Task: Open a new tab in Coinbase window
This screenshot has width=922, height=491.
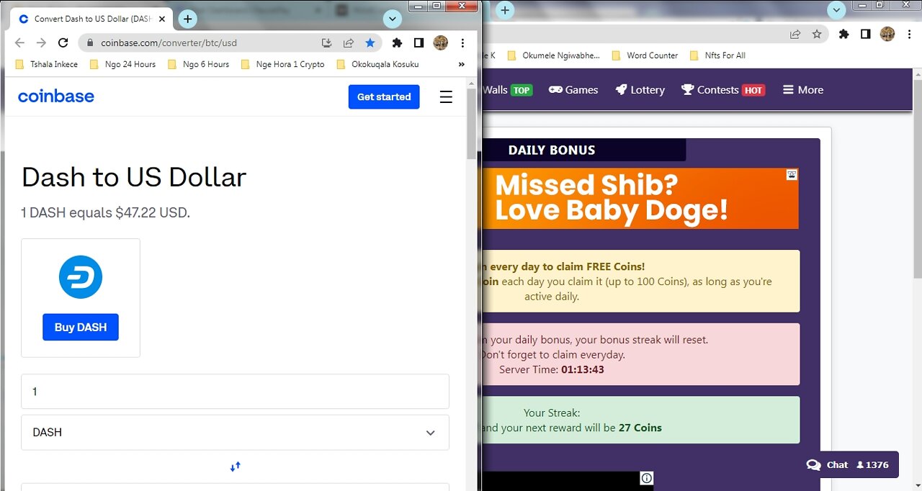Action: 187,19
